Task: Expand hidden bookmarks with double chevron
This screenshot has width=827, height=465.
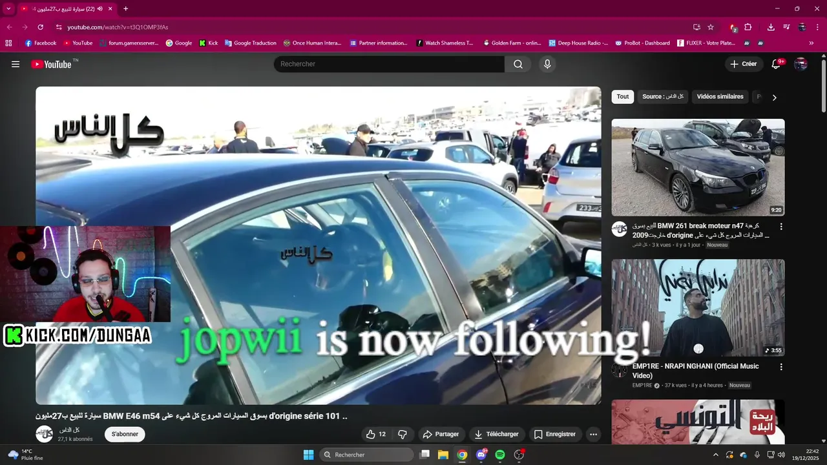Action: 811,43
